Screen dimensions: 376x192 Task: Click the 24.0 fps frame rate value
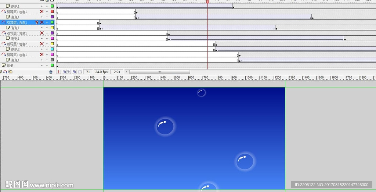[101, 72]
